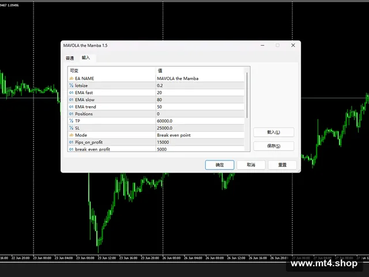Click the EMA fast integer type icon
The width and height of the screenshot is (369, 277).
click(71, 92)
